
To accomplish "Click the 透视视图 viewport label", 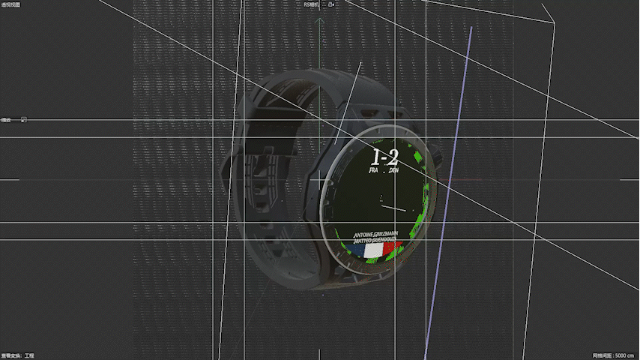I will (10, 4).
